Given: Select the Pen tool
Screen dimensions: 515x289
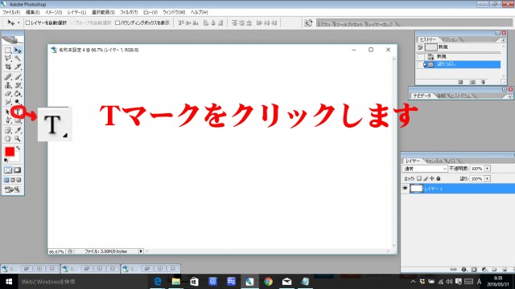Looking at the screenshot, I should [8, 120].
